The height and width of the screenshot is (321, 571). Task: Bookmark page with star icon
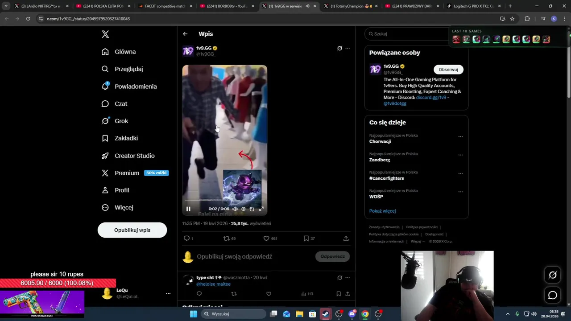pos(512,19)
